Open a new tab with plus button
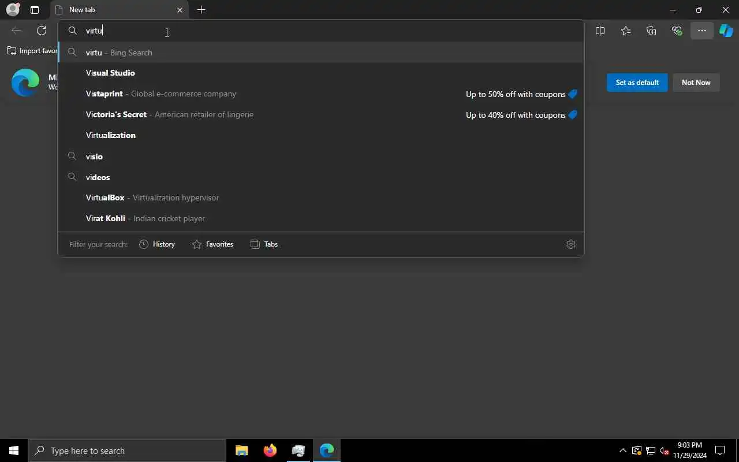Screen dimensions: 739x462 [201, 10]
